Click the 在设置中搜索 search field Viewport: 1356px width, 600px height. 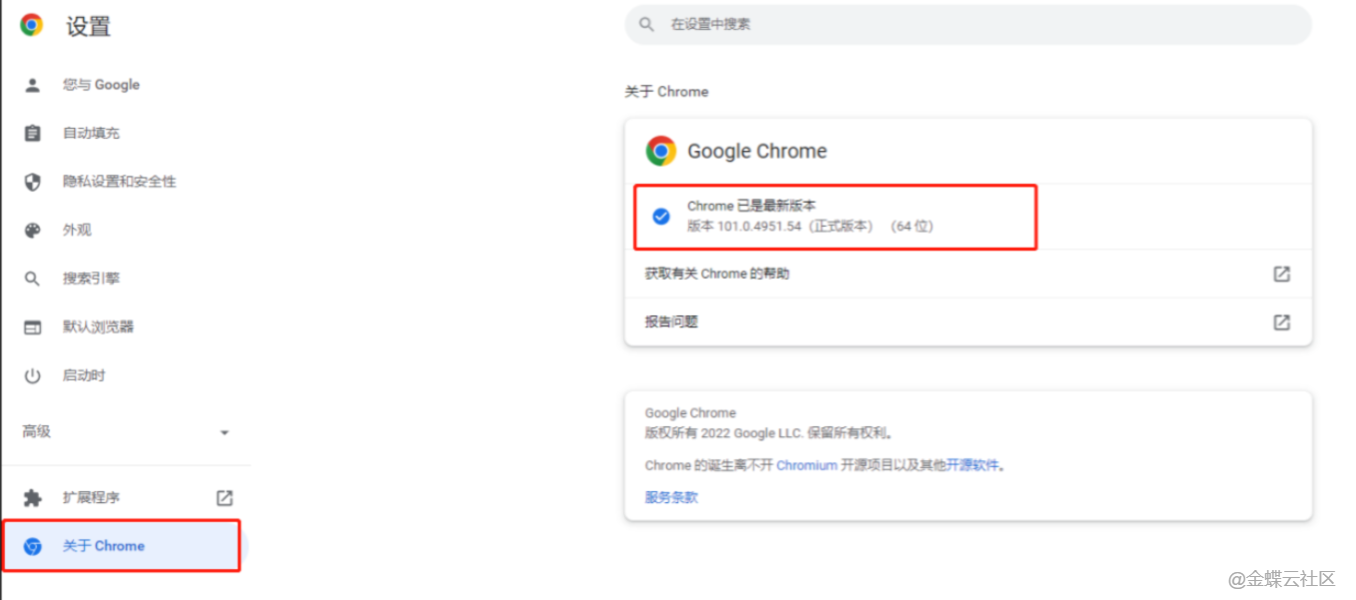968,24
